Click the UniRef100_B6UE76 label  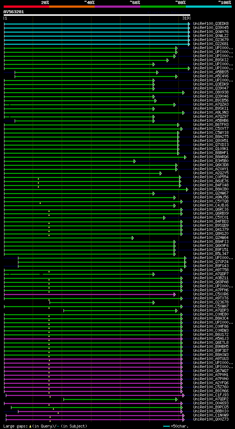pos(211,181)
